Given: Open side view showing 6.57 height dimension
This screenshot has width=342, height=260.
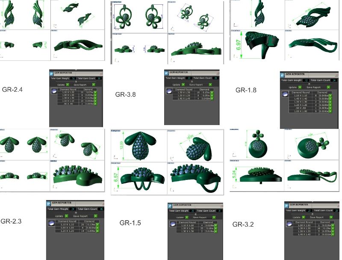Looking at the screenshot, I should [139, 178].
